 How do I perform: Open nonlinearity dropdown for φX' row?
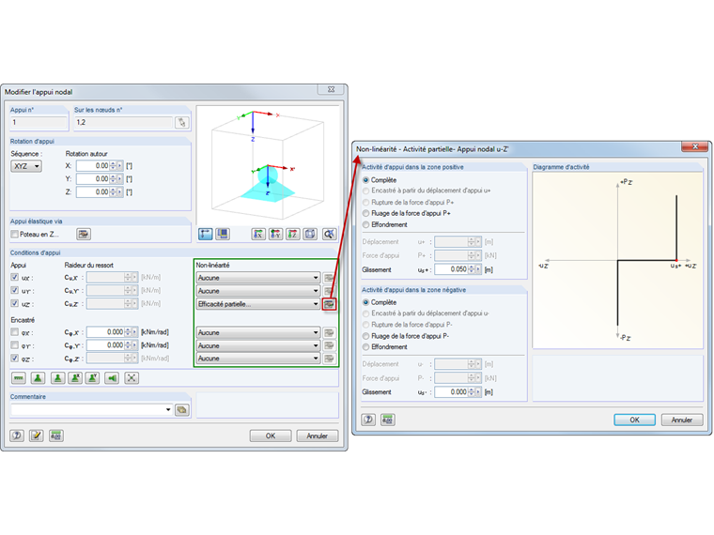pyautogui.click(x=258, y=332)
